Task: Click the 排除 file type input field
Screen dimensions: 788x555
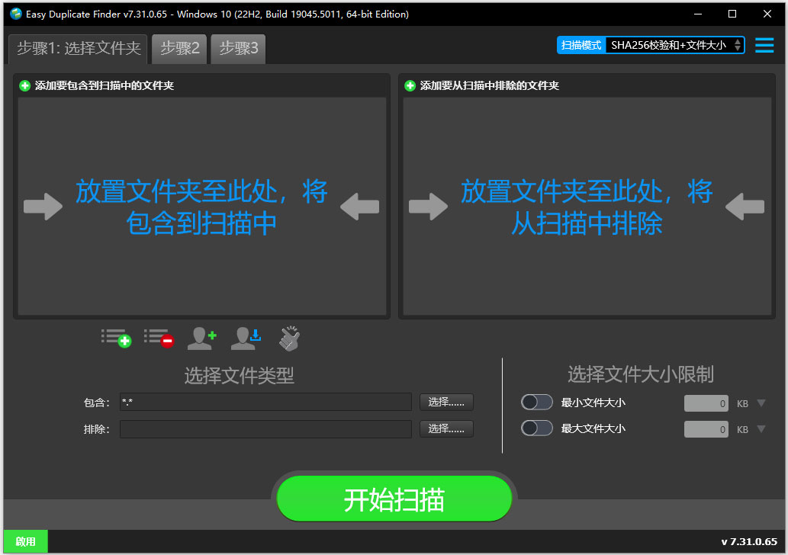Action: coord(265,429)
